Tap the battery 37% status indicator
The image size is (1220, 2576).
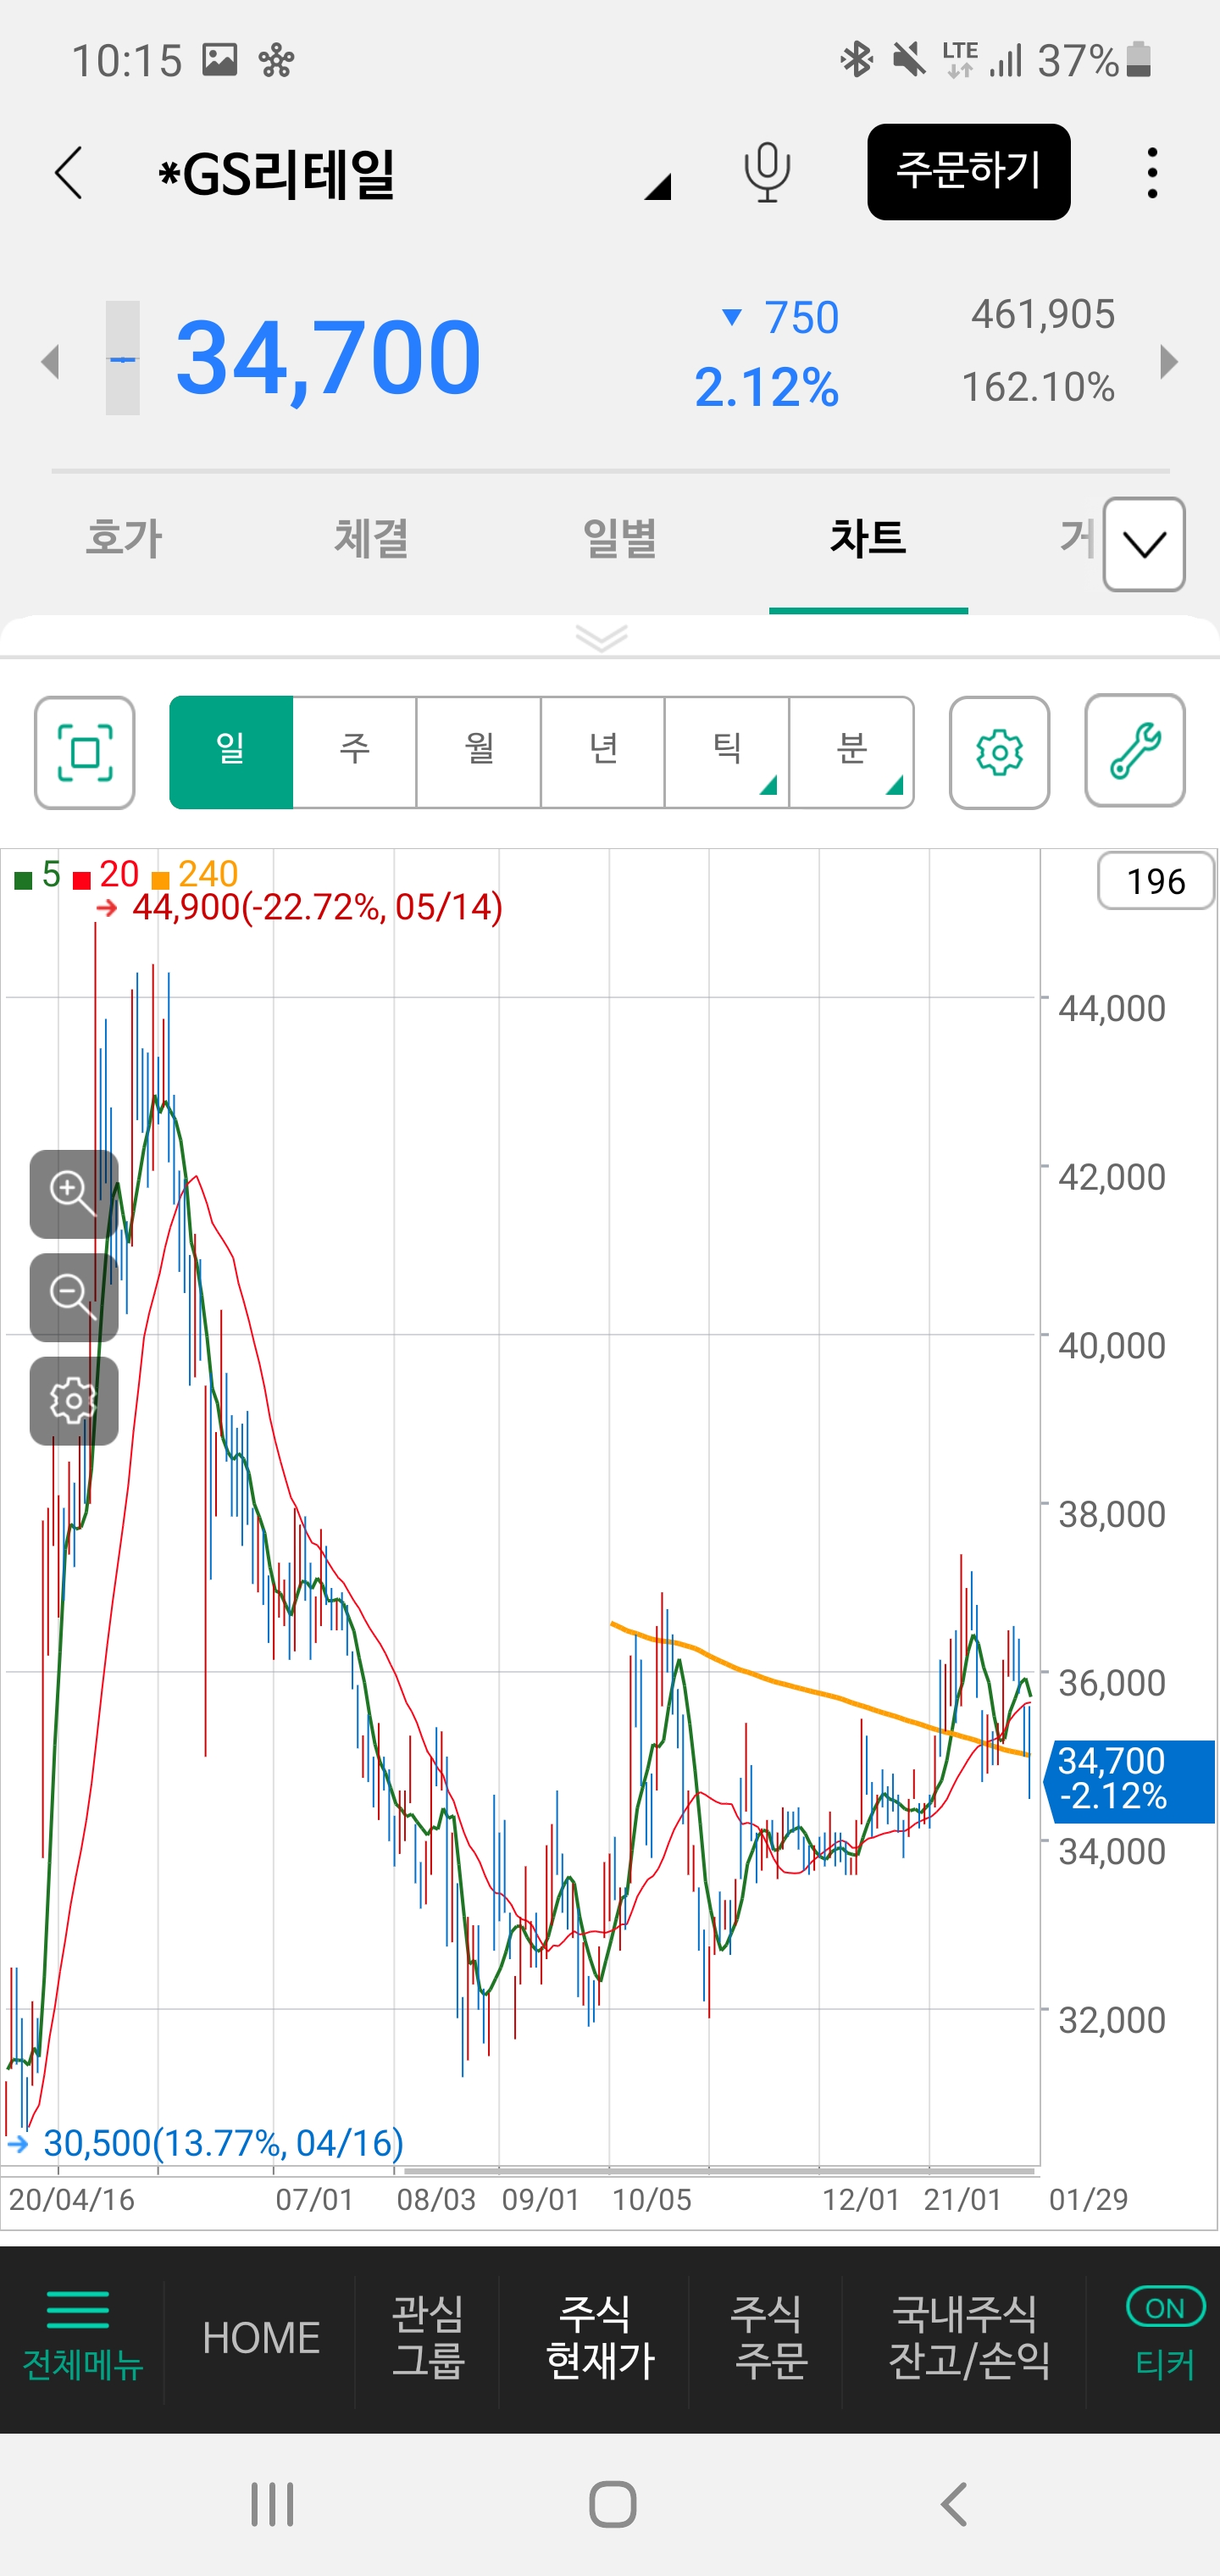(1096, 61)
